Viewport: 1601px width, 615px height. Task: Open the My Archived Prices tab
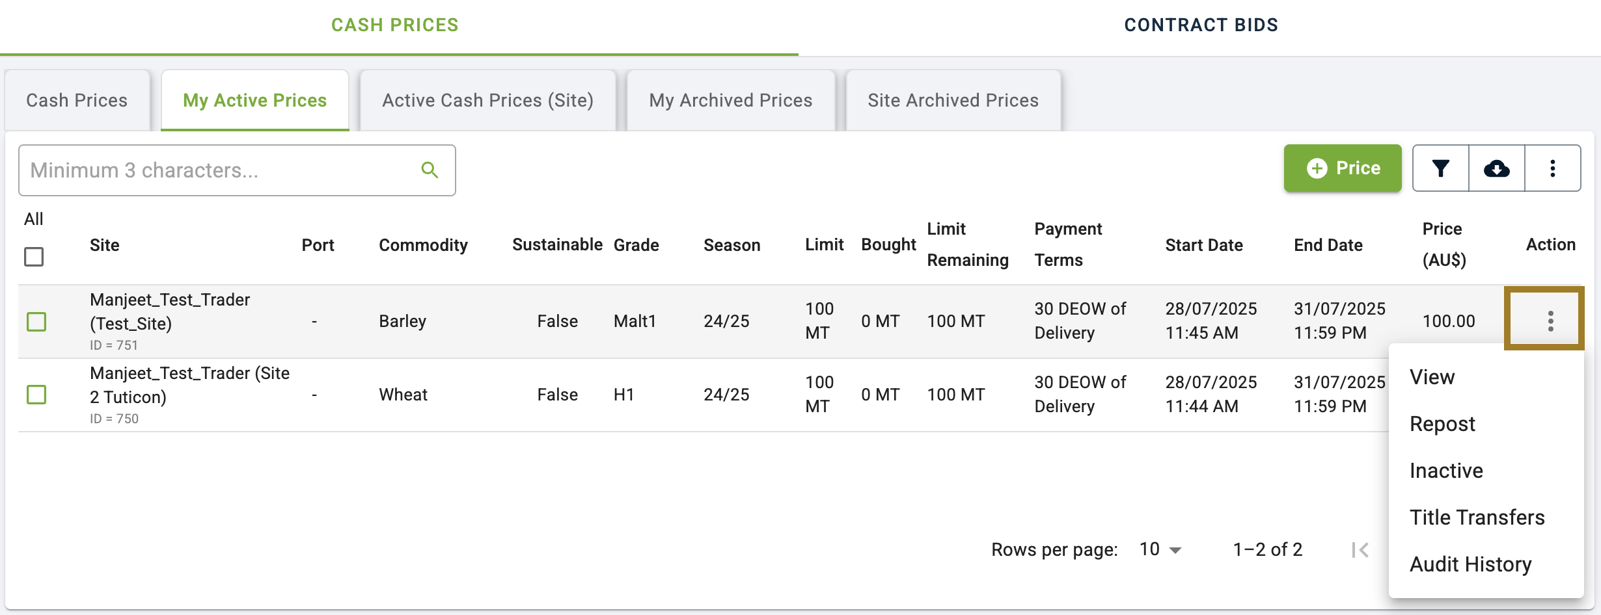point(731,100)
